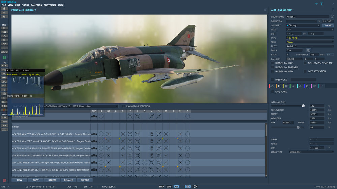Image resolution: width=337 pixels, height=189 pixels.
Task: Open the Campaign menu
Action: click(36, 5)
